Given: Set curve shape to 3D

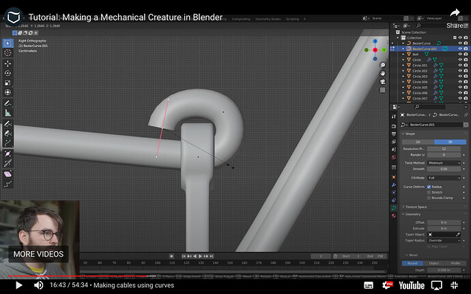Looking at the screenshot, I should pos(450,142).
